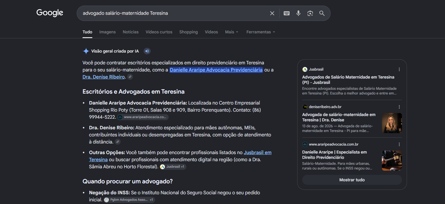
Task: Click the AI overview sparkle icon
Action: pos(86,51)
